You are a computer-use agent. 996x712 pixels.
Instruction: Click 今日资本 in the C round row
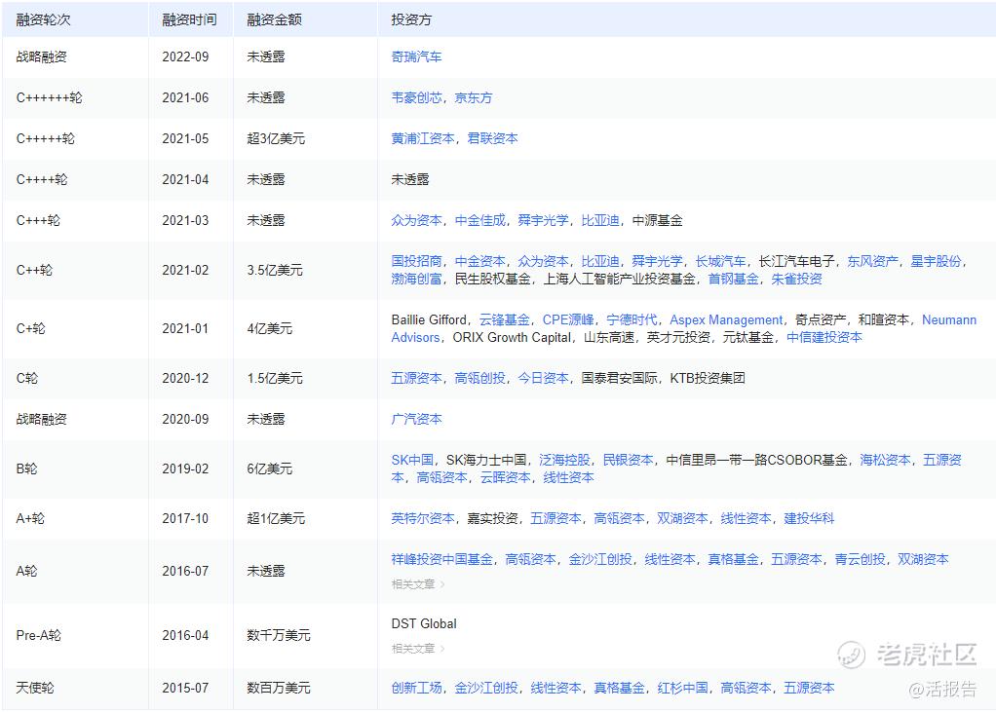543,378
